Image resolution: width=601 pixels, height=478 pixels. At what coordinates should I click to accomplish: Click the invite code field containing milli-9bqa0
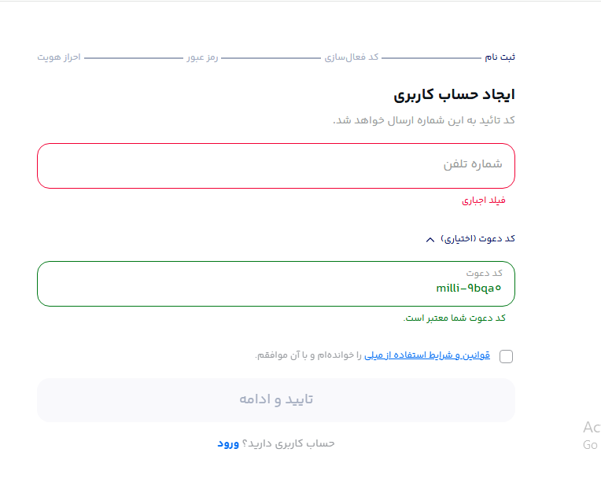tap(275, 283)
